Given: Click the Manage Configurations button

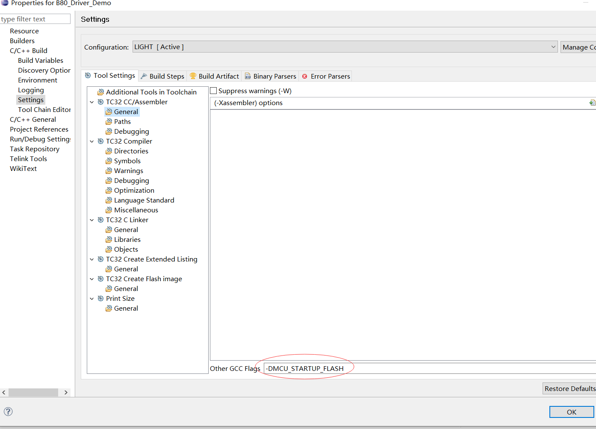Looking at the screenshot, I should 578,47.
